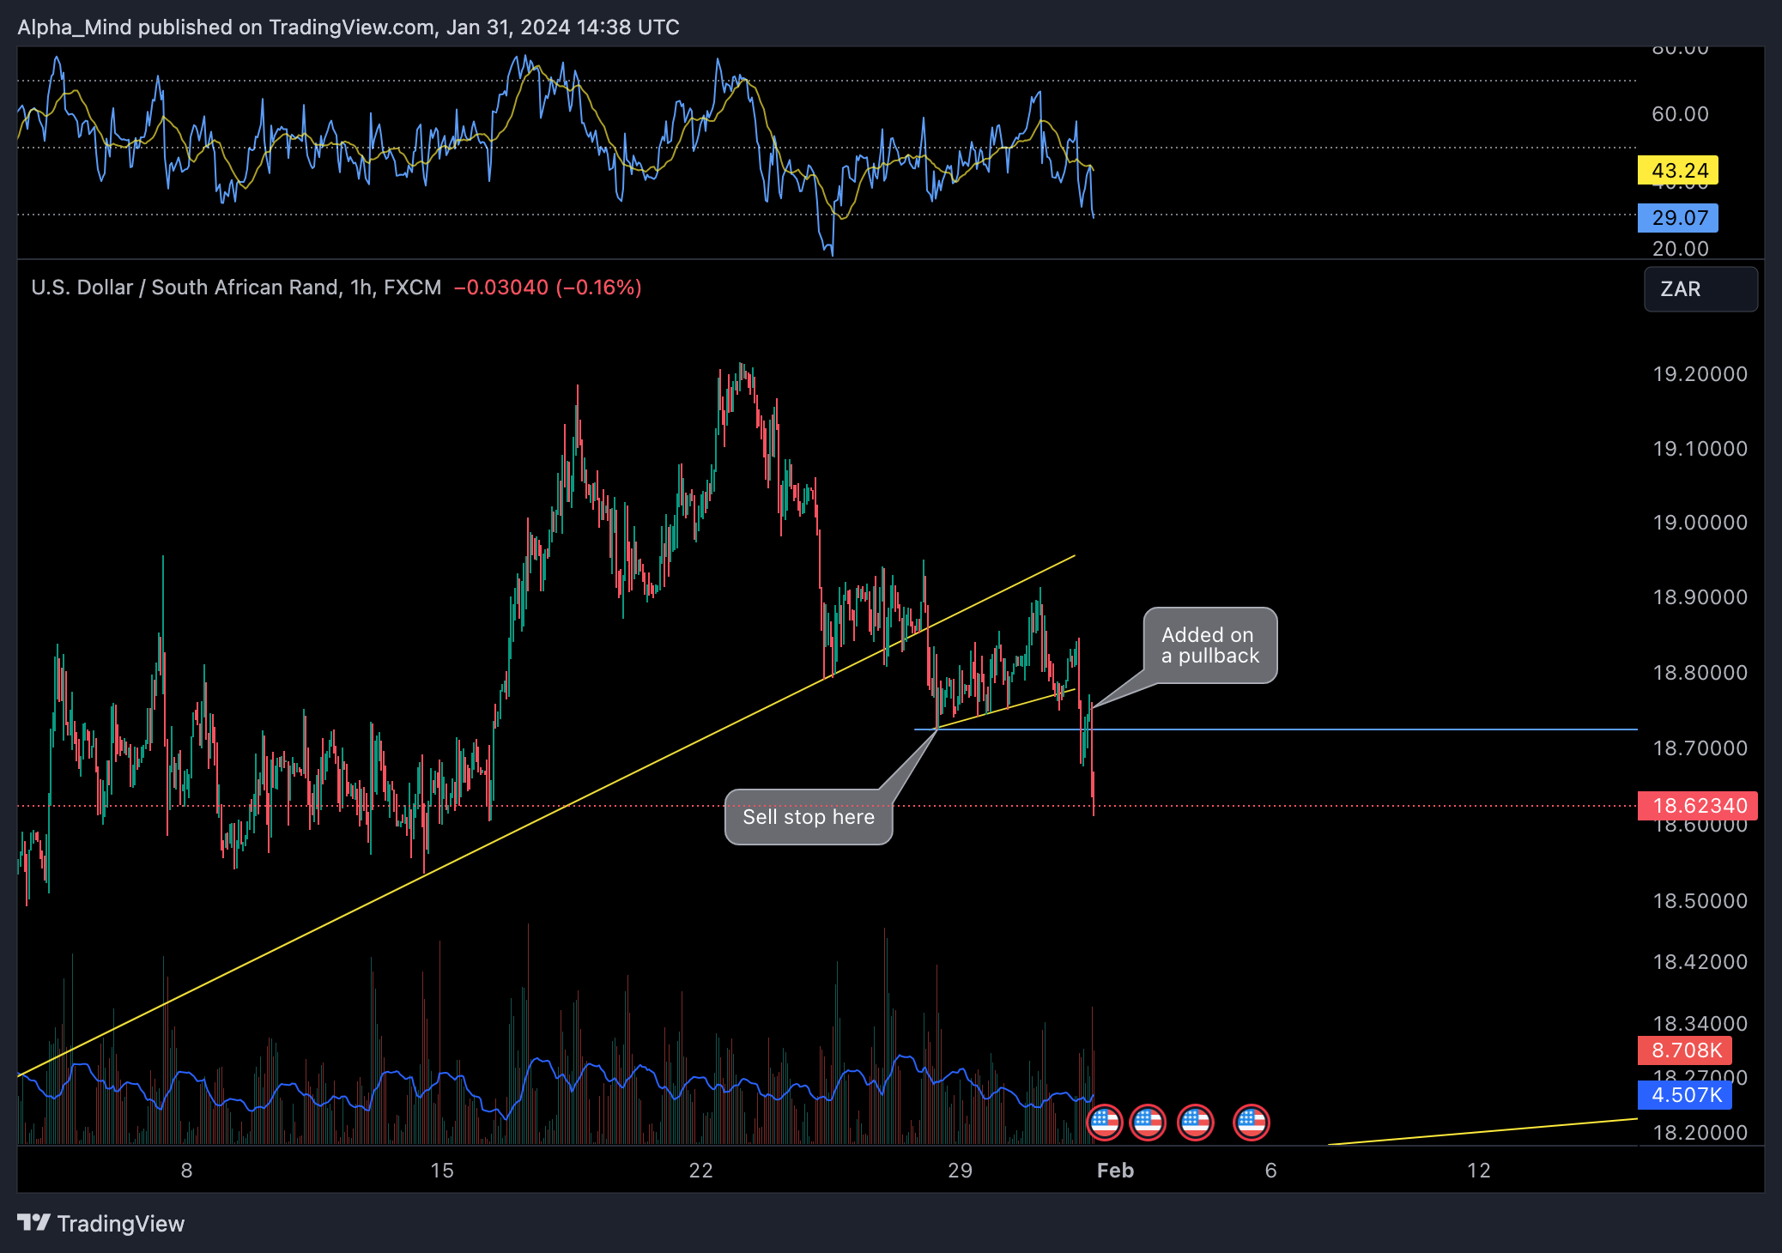Click the '29' date label on time axis

961,1171
